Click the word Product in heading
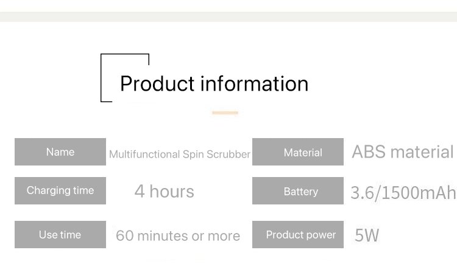The image size is (457, 275). point(157,83)
